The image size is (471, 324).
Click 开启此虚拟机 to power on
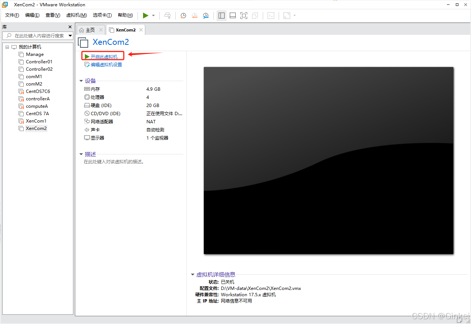coord(104,57)
